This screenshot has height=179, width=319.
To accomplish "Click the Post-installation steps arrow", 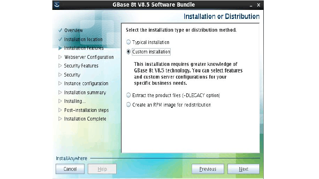I will pos(60,110).
